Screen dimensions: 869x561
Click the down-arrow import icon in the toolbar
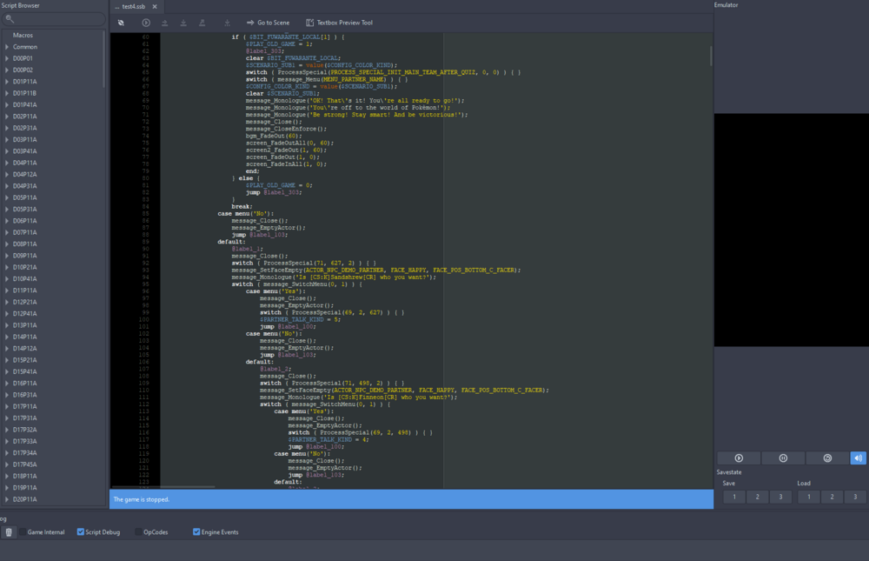pyautogui.click(x=184, y=23)
